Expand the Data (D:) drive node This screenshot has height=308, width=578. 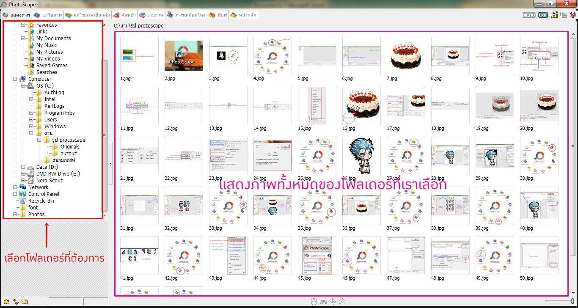tap(23, 167)
